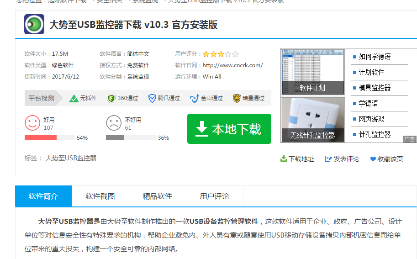Click the 简体中文 language value
The image size is (417, 259).
coord(138,54)
